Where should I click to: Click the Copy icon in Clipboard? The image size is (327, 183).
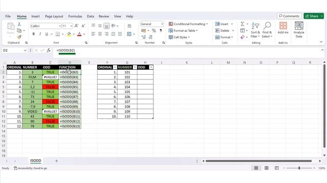pos(19,30)
